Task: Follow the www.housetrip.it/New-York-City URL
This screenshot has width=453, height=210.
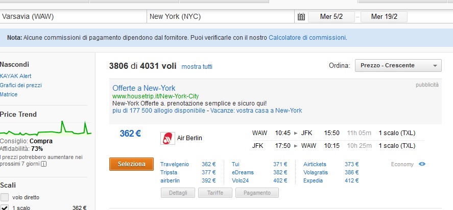Action: tap(155, 96)
